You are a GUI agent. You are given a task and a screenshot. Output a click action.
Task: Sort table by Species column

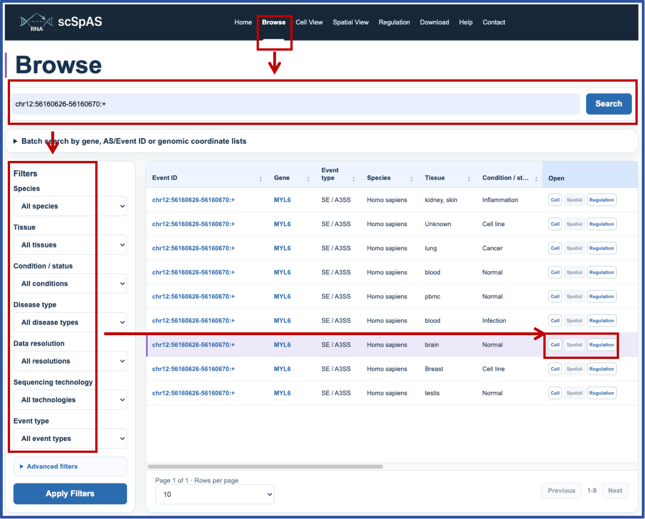pos(412,179)
